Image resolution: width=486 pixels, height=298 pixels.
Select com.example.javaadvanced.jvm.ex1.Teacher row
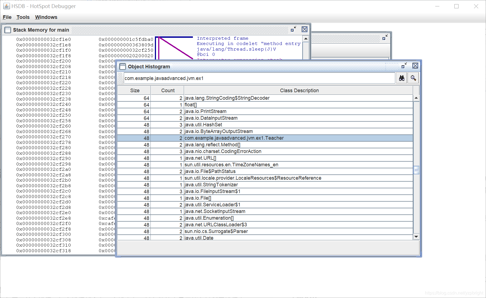pos(265,138)
